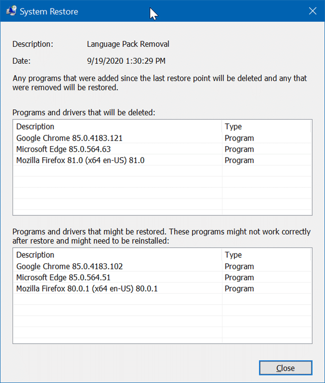Click the System Restore title text
Screen dimensions: 325x383
coord(49,11)
